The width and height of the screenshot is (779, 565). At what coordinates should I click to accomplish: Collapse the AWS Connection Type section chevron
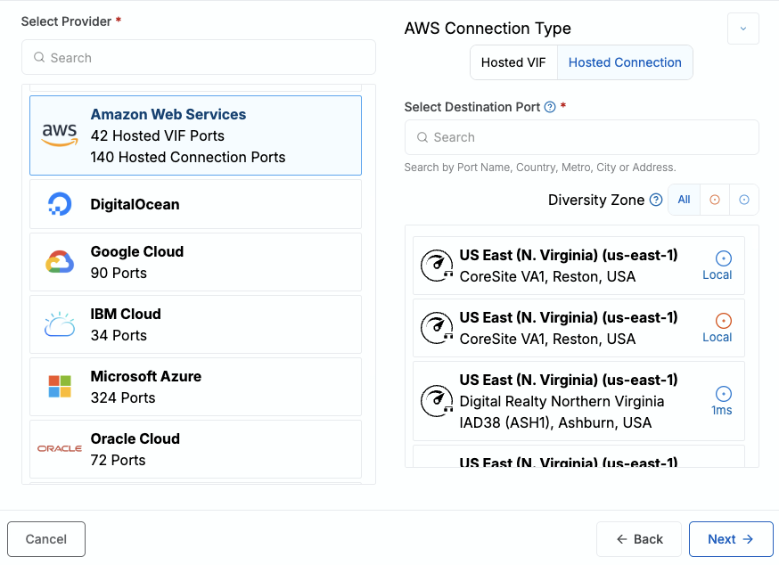(x=742, y=29)
